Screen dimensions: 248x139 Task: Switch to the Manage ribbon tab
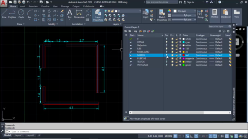(x=65, y=6)
